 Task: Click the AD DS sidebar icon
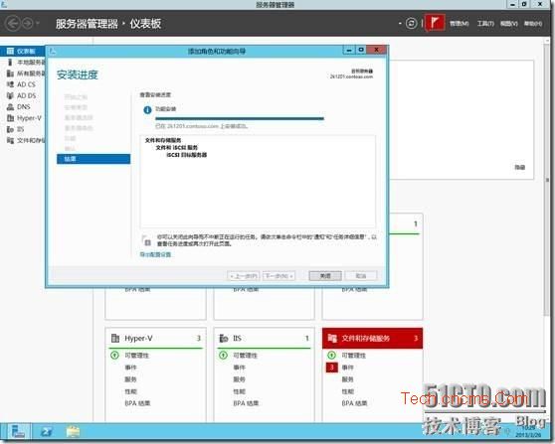10,95
